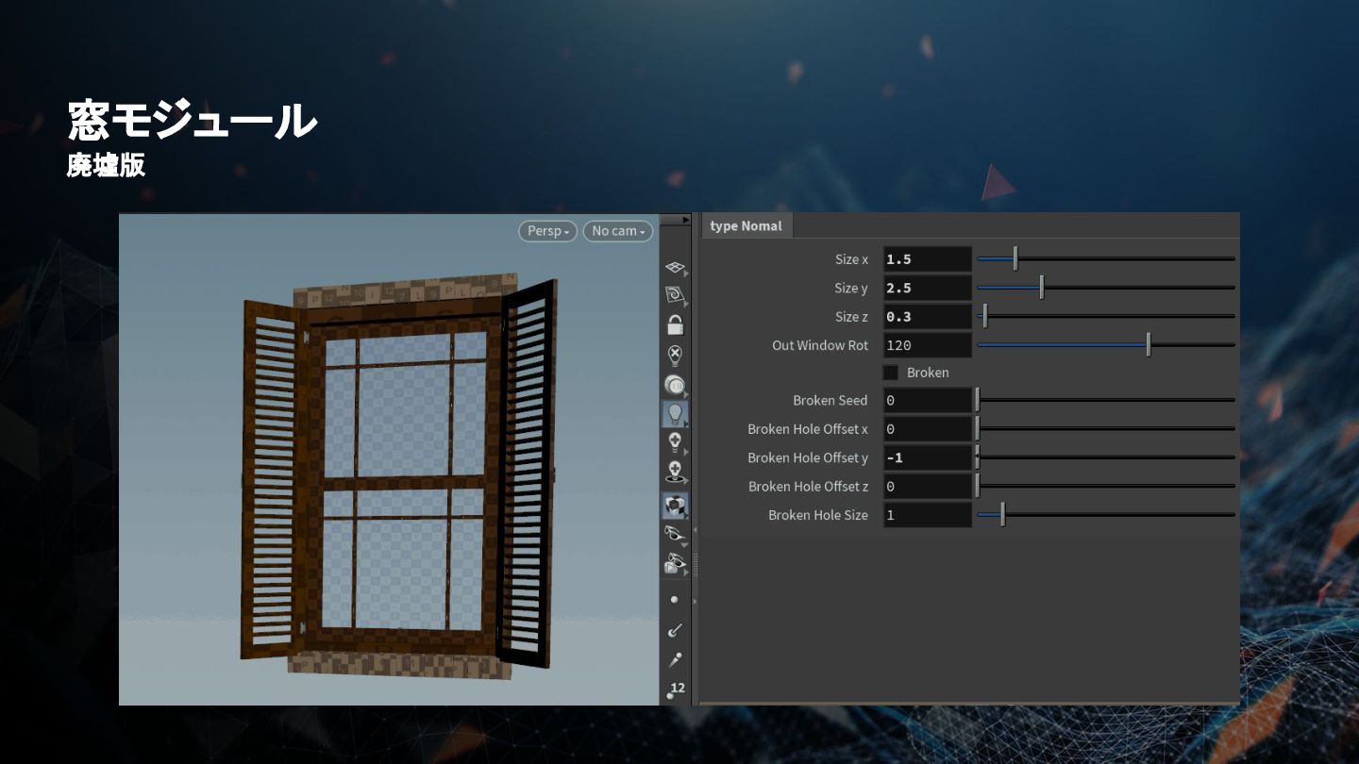Select the type Nomal tab
This screenshot has height=764, width=1359.
[x=746, y=226]
